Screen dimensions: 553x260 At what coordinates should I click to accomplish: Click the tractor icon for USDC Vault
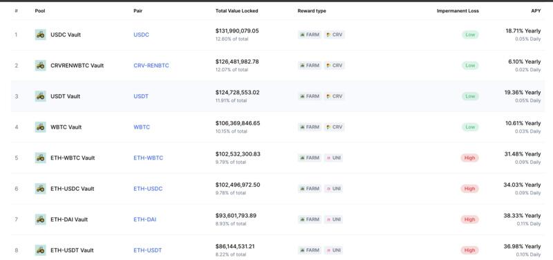(41, 35)
